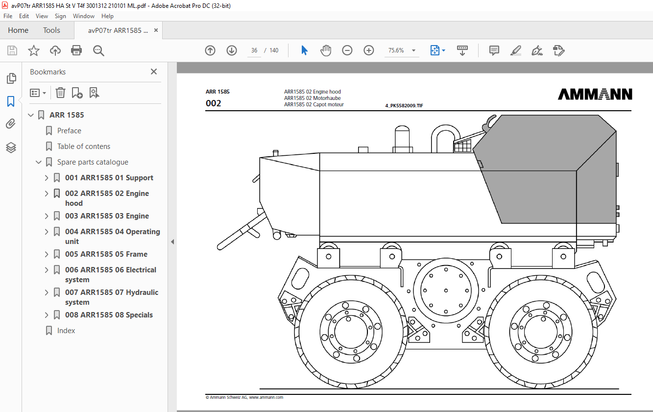Screen dimensions: 653x412
Task: Expand 008 ARR1585 08 Specials
Action: [x=47, y=315]
